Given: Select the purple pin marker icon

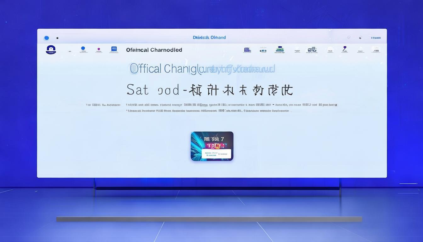Looking at the screenshot, I should tap(345, 49).
